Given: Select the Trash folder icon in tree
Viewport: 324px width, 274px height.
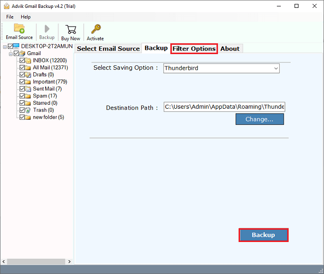Looking at the screenshot, I should pos(28,110).
